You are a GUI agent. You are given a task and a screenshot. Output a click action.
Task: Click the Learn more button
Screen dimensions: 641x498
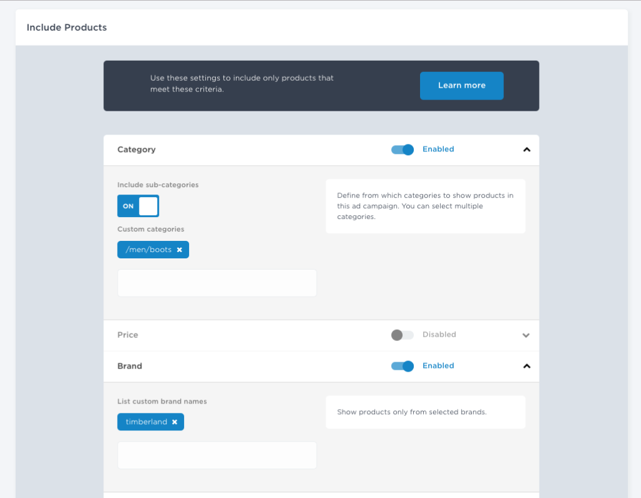[x=461, y=85]
